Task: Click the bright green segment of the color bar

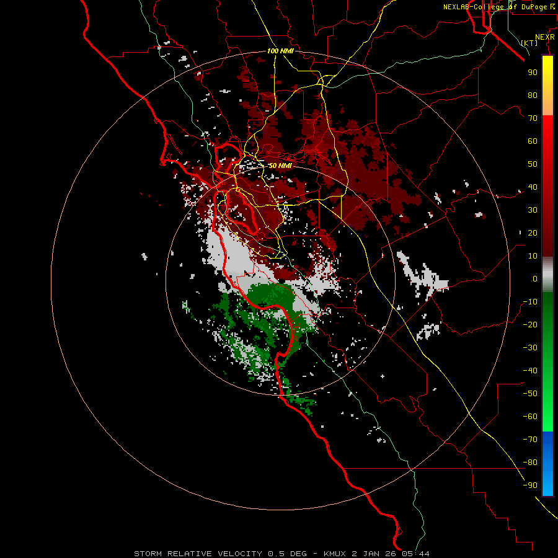Action: pyautogui.click(x=547, y=399)
